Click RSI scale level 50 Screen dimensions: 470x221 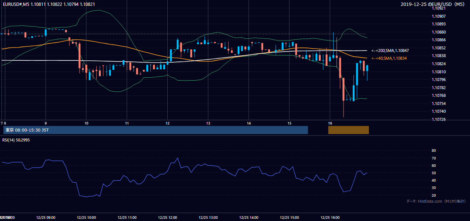coord(434,173)
